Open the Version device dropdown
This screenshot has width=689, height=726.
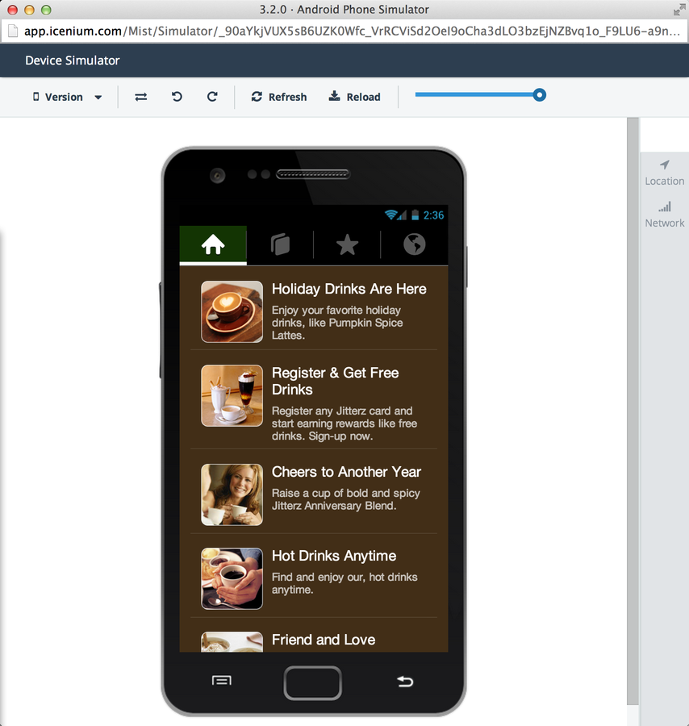(67, 97)
